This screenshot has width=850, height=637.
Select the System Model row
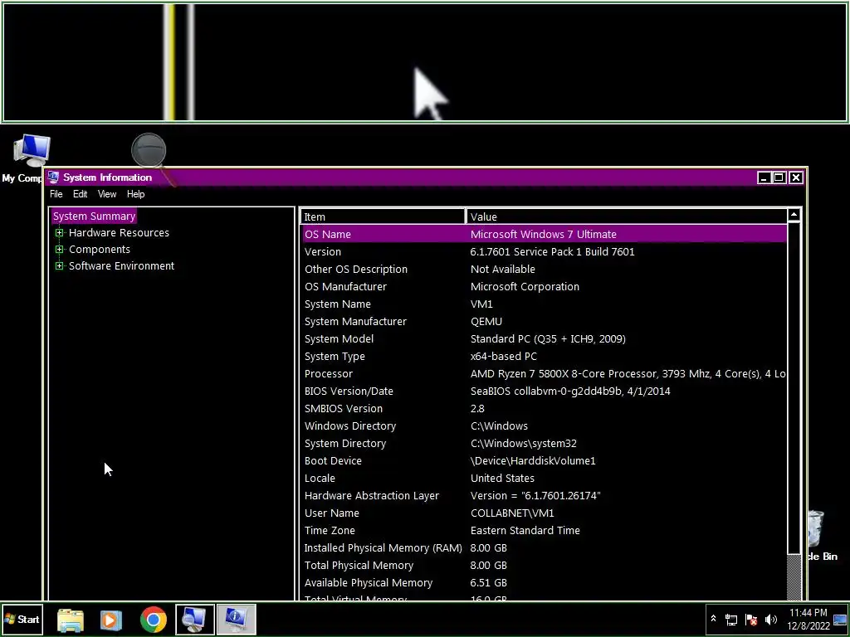(x=545, y=339)
